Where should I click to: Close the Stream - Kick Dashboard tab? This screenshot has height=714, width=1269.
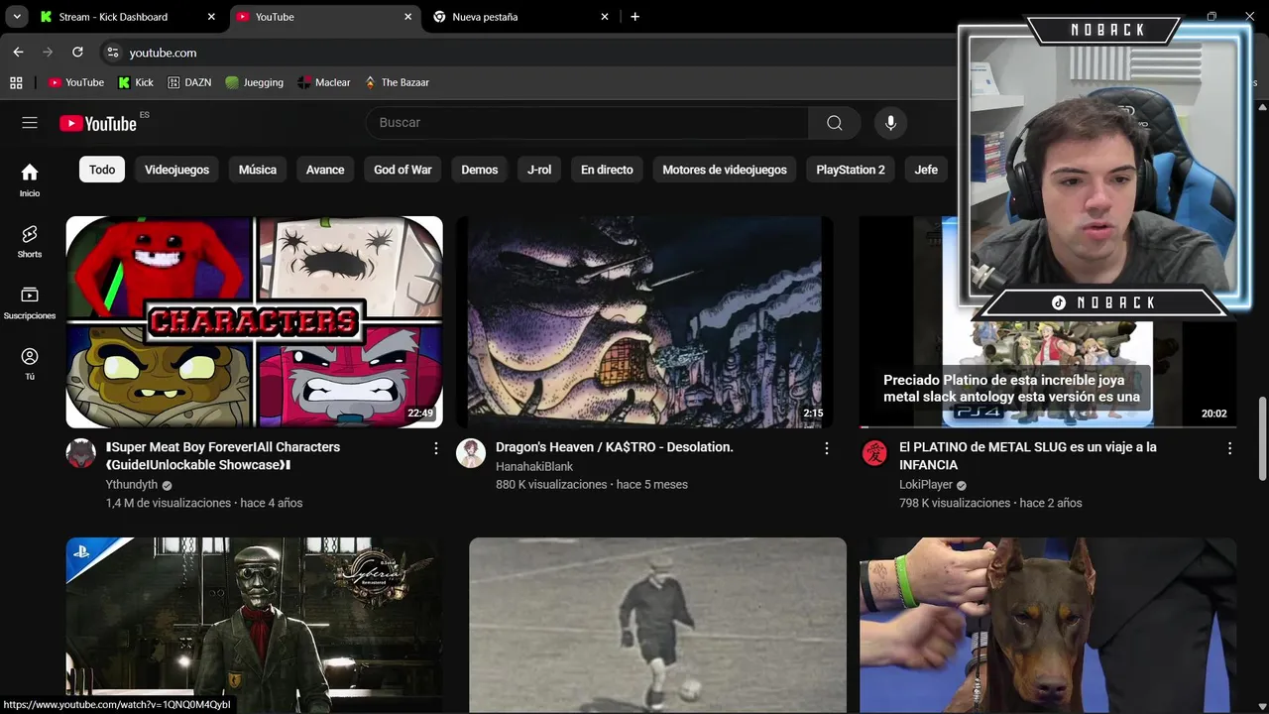(211, 17)
